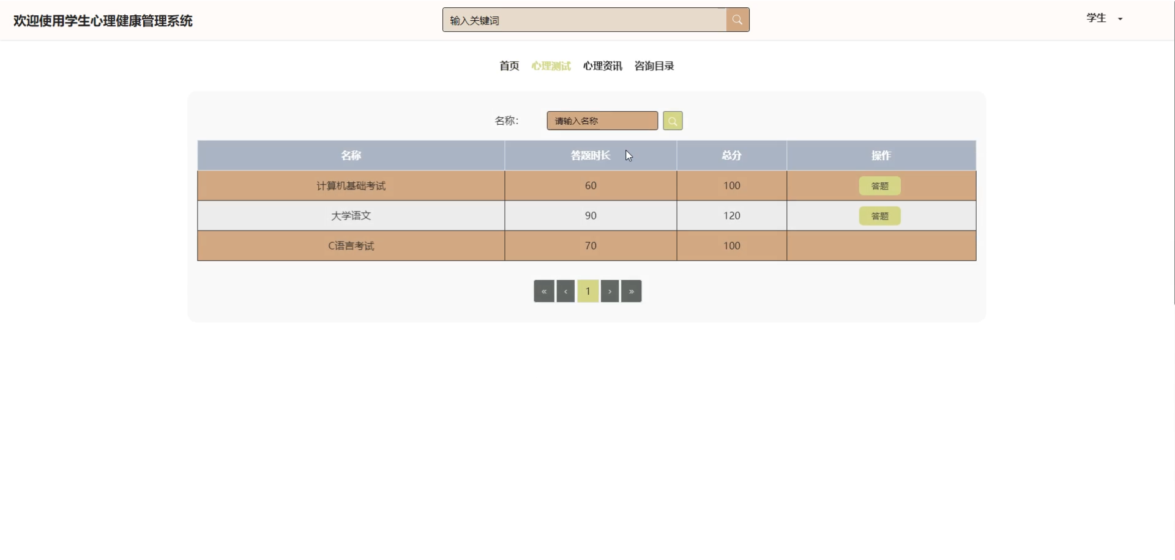Go to first page with double-left arrow
Screen dimensions: 1175x560
(544, 292)
